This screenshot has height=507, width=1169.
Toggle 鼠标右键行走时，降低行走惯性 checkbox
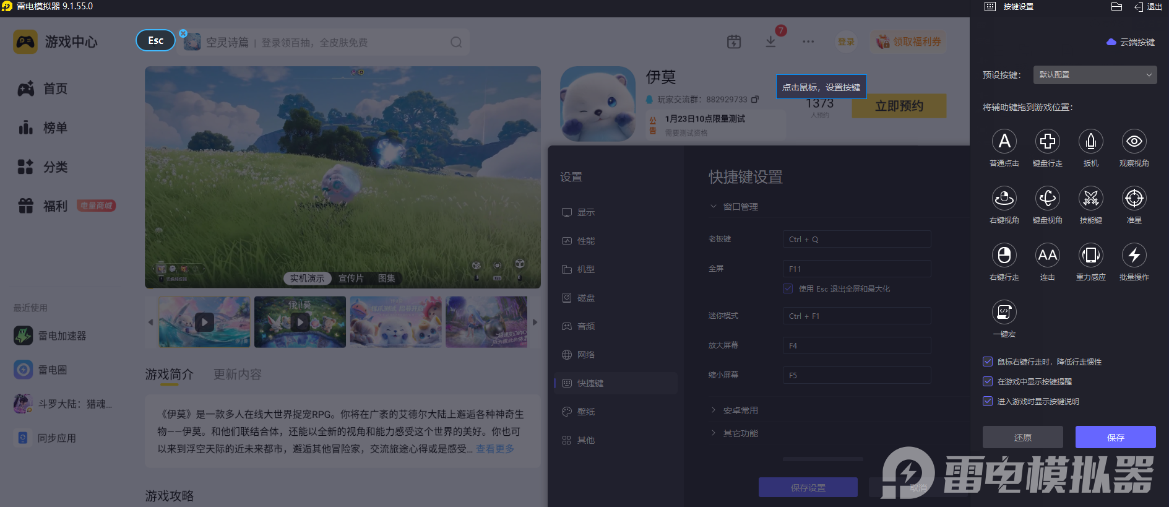(x=988, y=362)
